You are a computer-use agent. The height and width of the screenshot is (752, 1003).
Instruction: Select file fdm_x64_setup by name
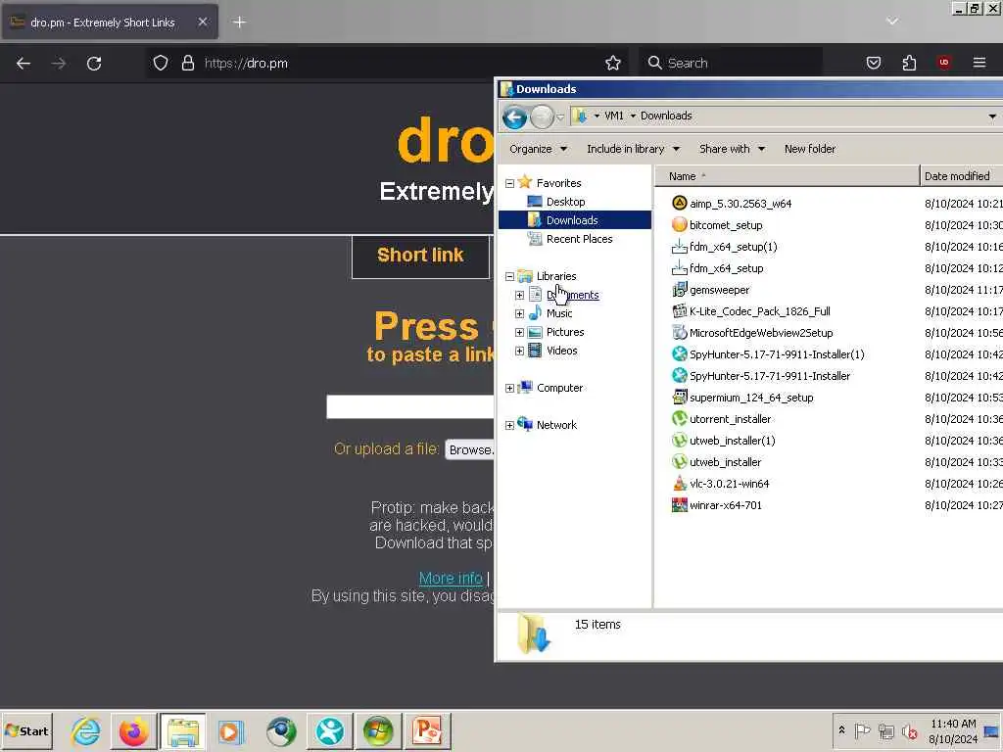coord(727,268)
